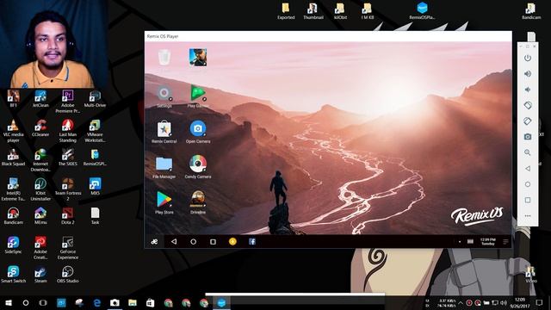Open the Trash icon on Remix OS desktop

(x=164, y=58)
